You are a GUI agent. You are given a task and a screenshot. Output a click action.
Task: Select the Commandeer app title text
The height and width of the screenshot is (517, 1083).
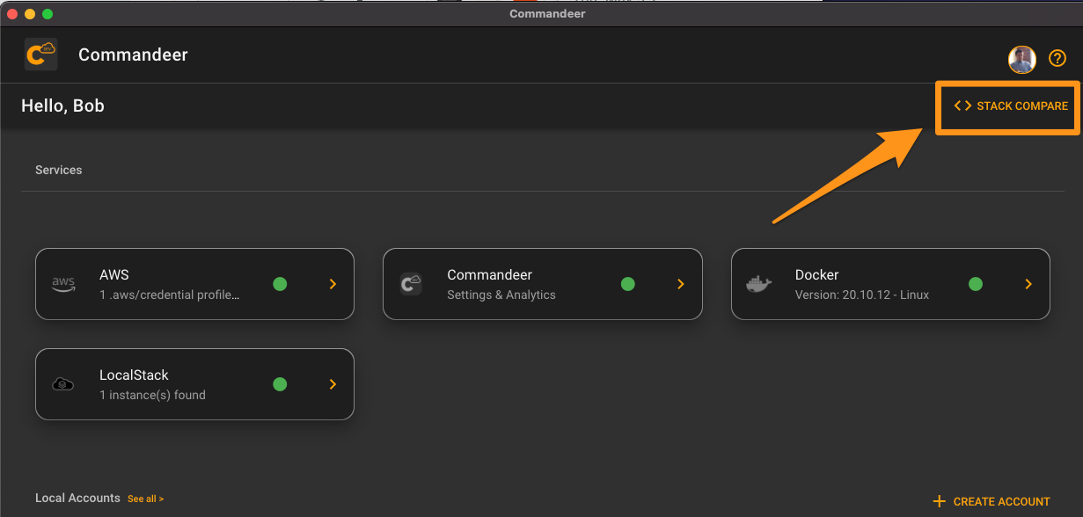click(x=133, y=55)
